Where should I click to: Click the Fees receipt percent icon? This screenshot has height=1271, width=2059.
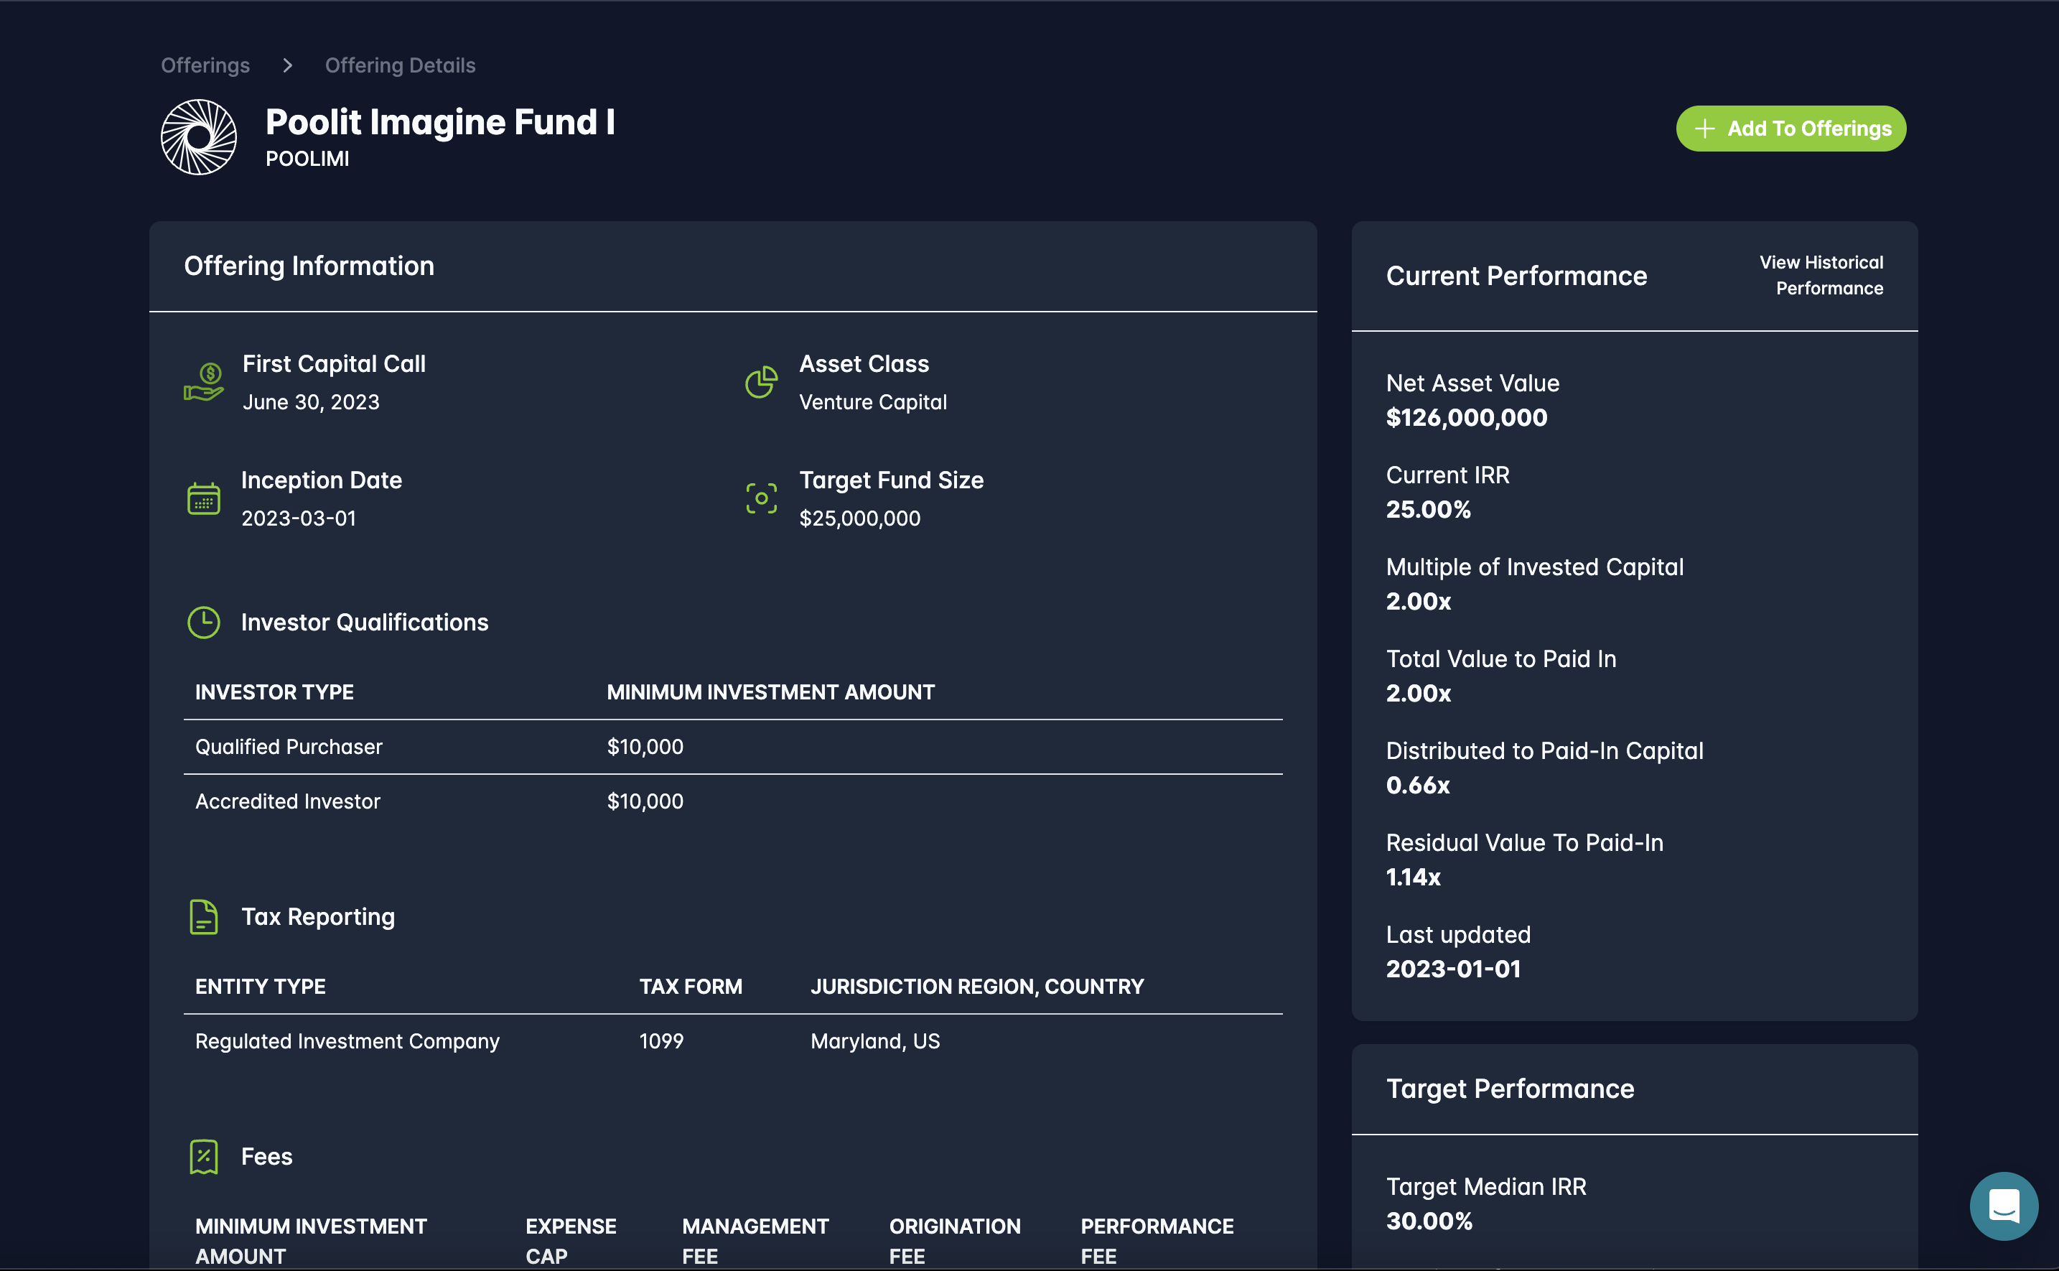203,1157
